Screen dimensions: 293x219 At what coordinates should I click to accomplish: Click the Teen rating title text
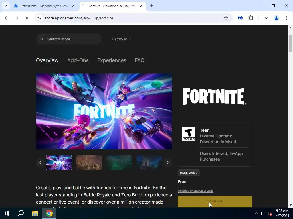pos(205,130)
